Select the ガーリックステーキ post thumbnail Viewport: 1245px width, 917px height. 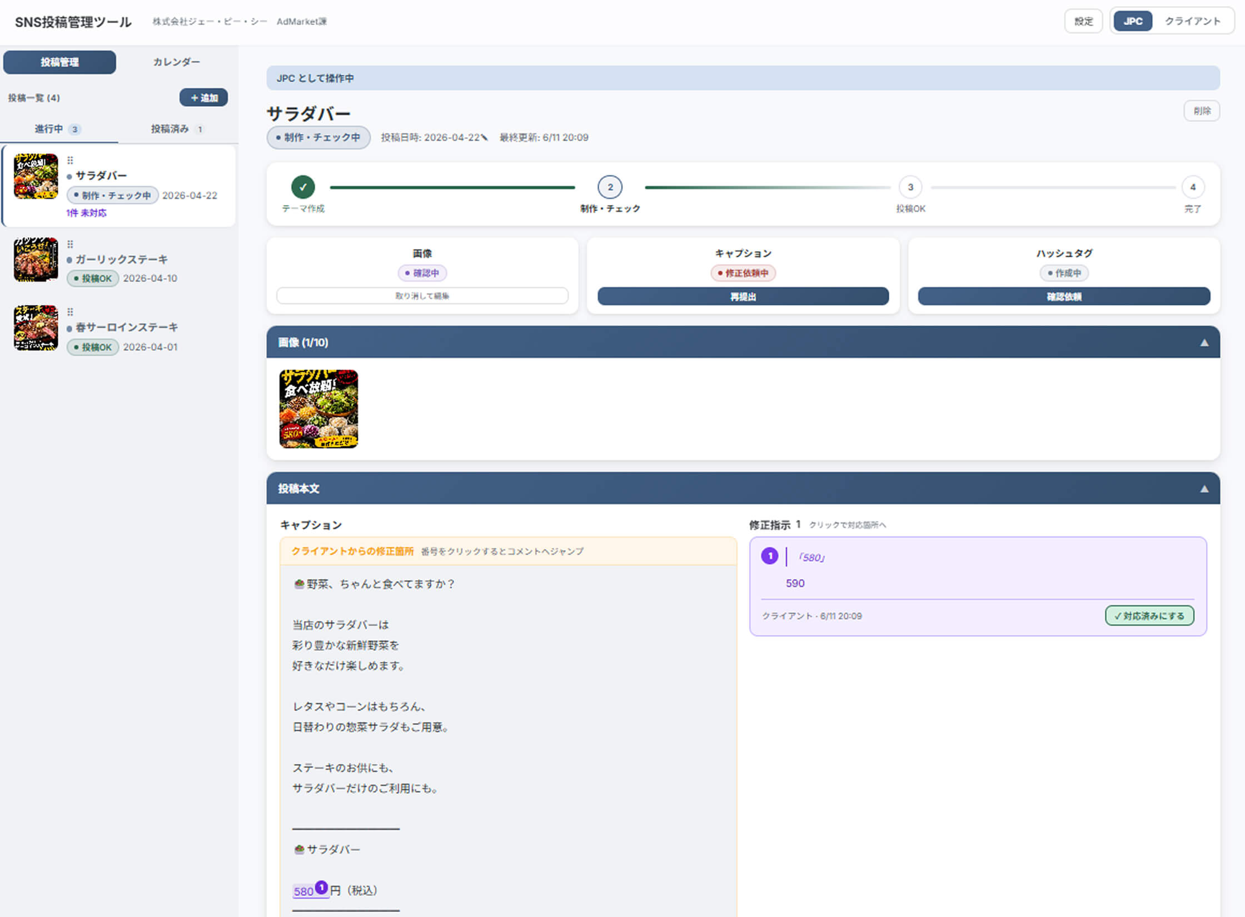36,260
